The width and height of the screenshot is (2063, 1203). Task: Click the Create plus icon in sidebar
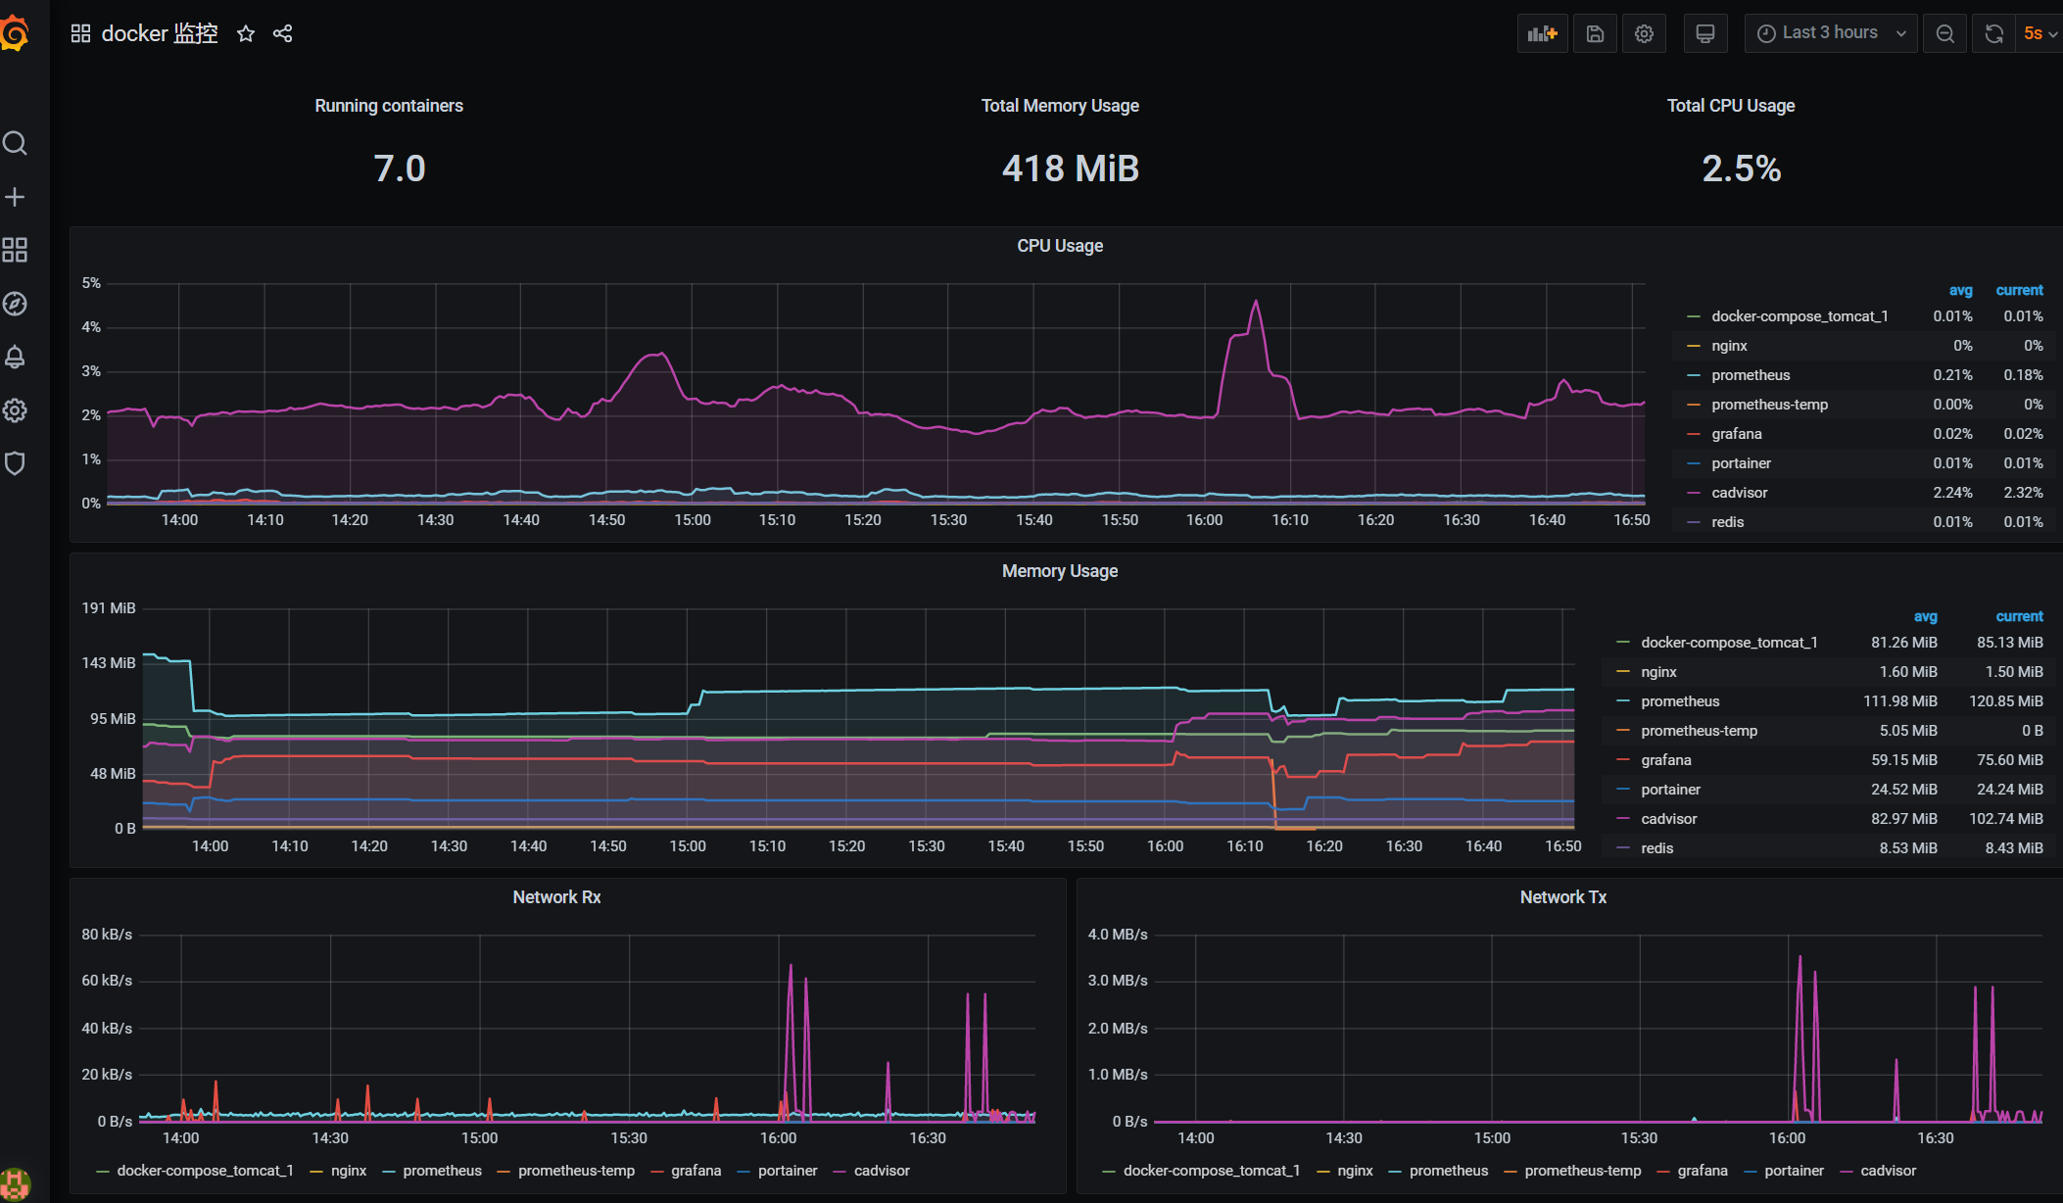(15, 197)
